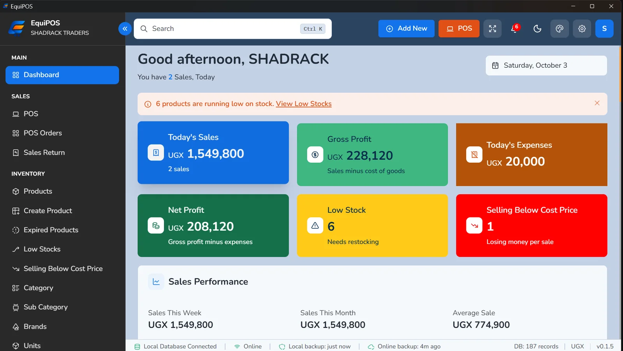
Task: Open Sub Category in the sidebar
Action: (x=62, y=307)
